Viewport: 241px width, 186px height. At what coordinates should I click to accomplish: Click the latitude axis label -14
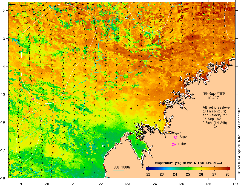(x=3, y=66)
